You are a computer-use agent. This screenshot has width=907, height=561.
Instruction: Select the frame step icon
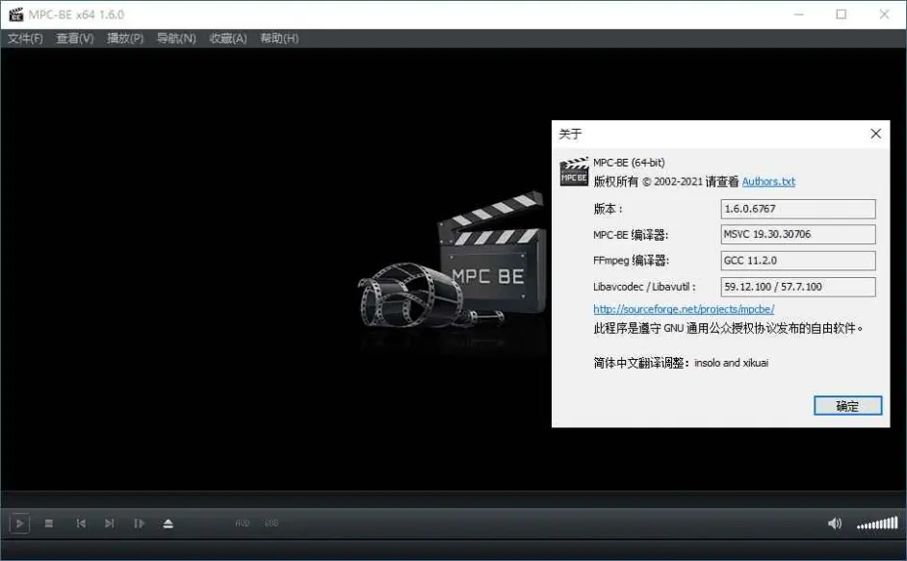pyautogui.click(x=139, y=523)
